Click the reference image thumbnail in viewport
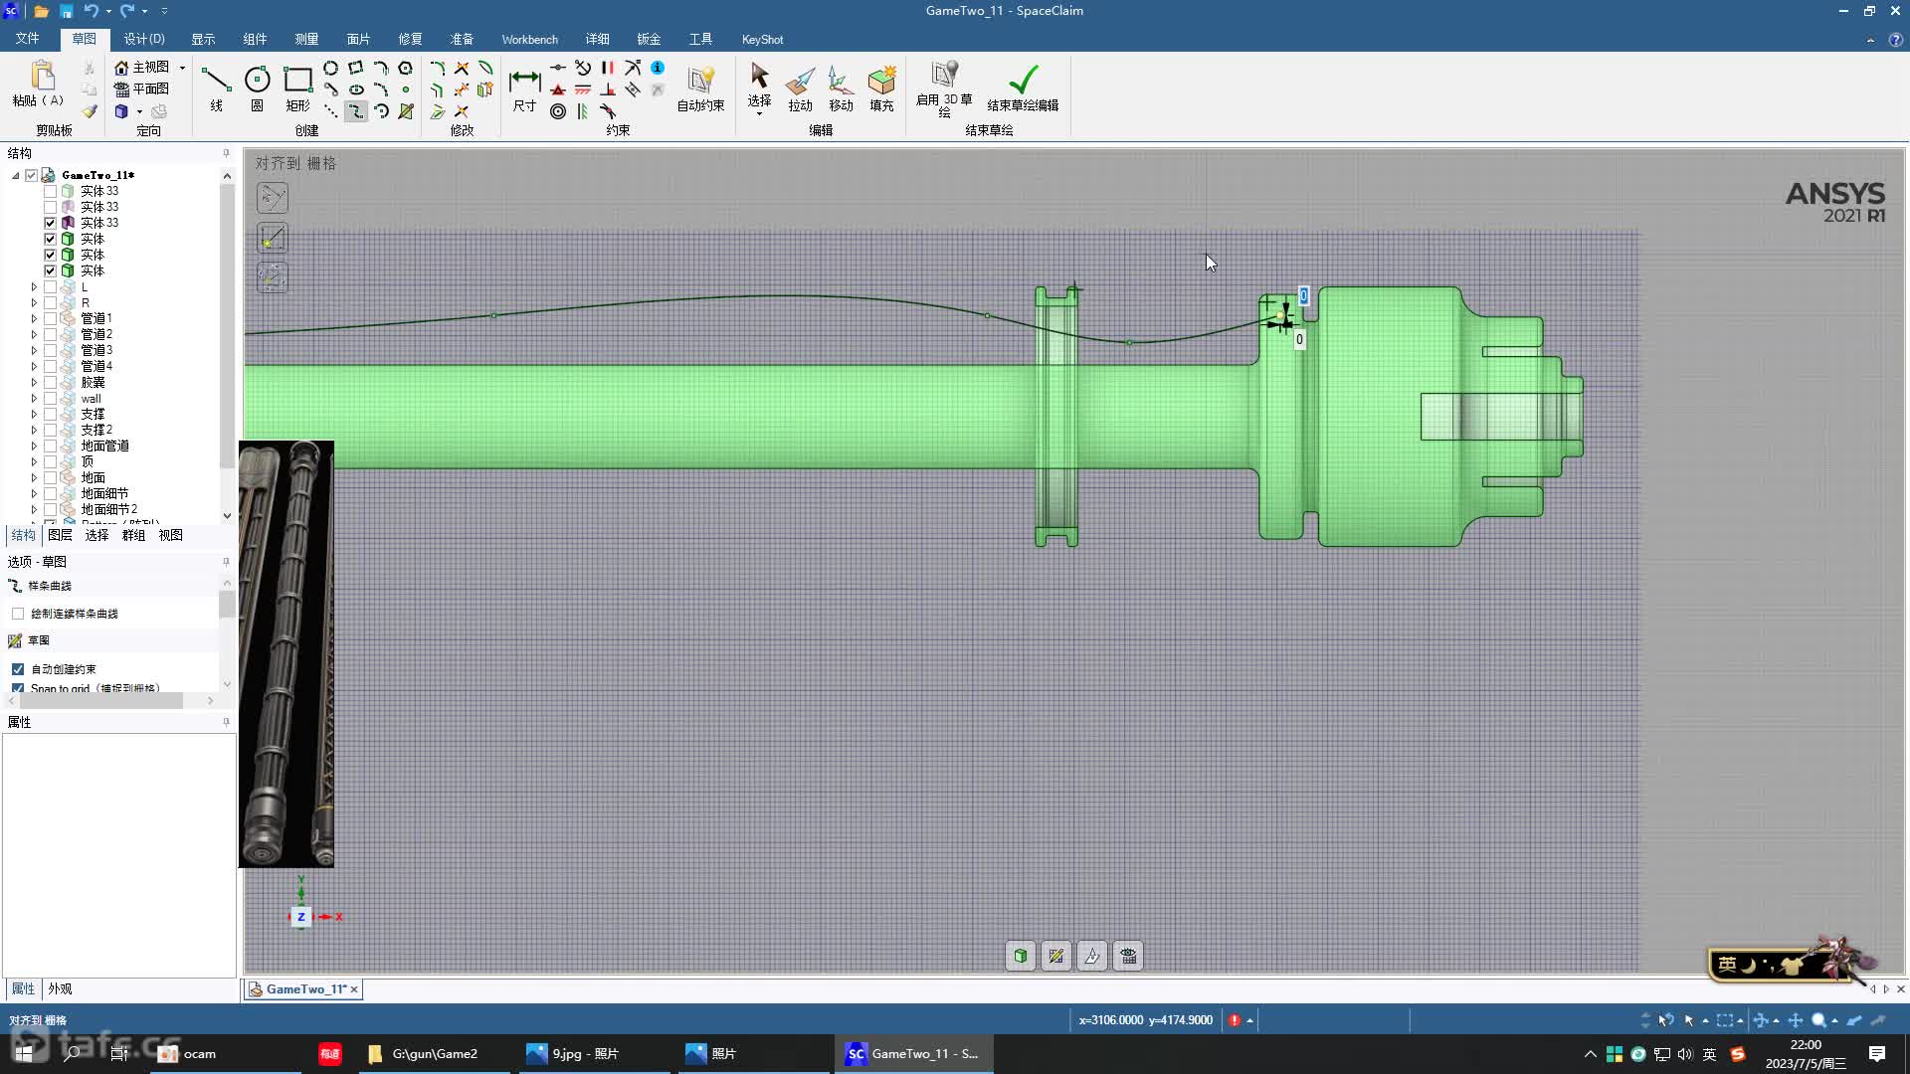 [x=286, y=653]
